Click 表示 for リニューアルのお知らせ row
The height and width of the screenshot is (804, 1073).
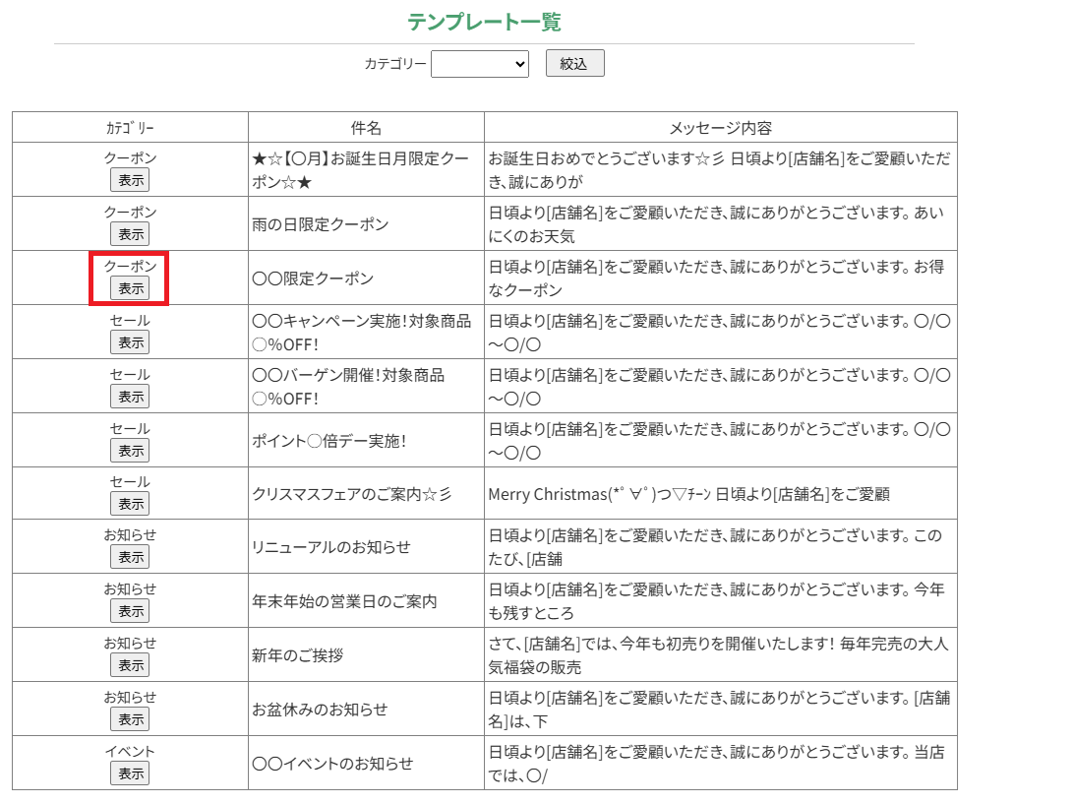coord(130,557)
